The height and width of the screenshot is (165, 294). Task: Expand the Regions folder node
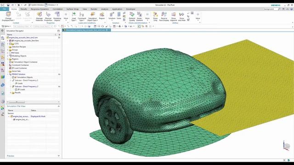pos(8,59)
